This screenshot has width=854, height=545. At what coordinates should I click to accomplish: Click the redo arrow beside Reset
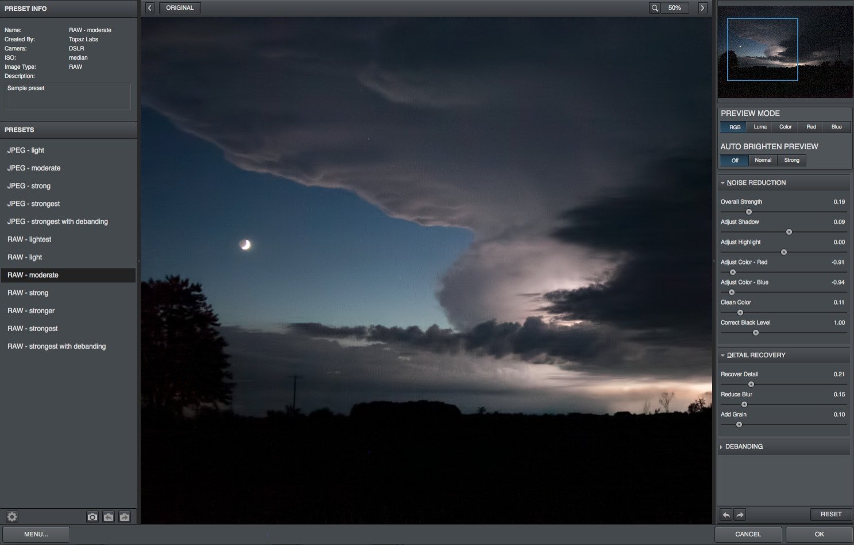(x=740, y=515)
